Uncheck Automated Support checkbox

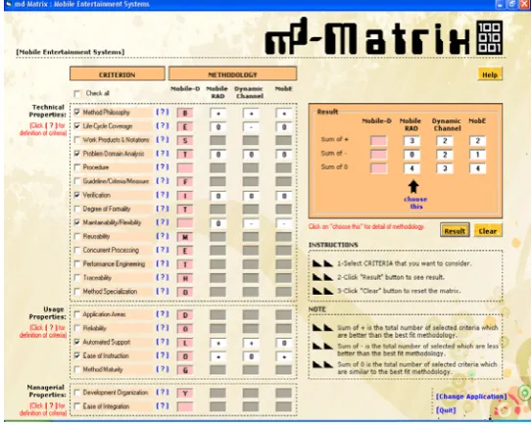click(77, 342)
